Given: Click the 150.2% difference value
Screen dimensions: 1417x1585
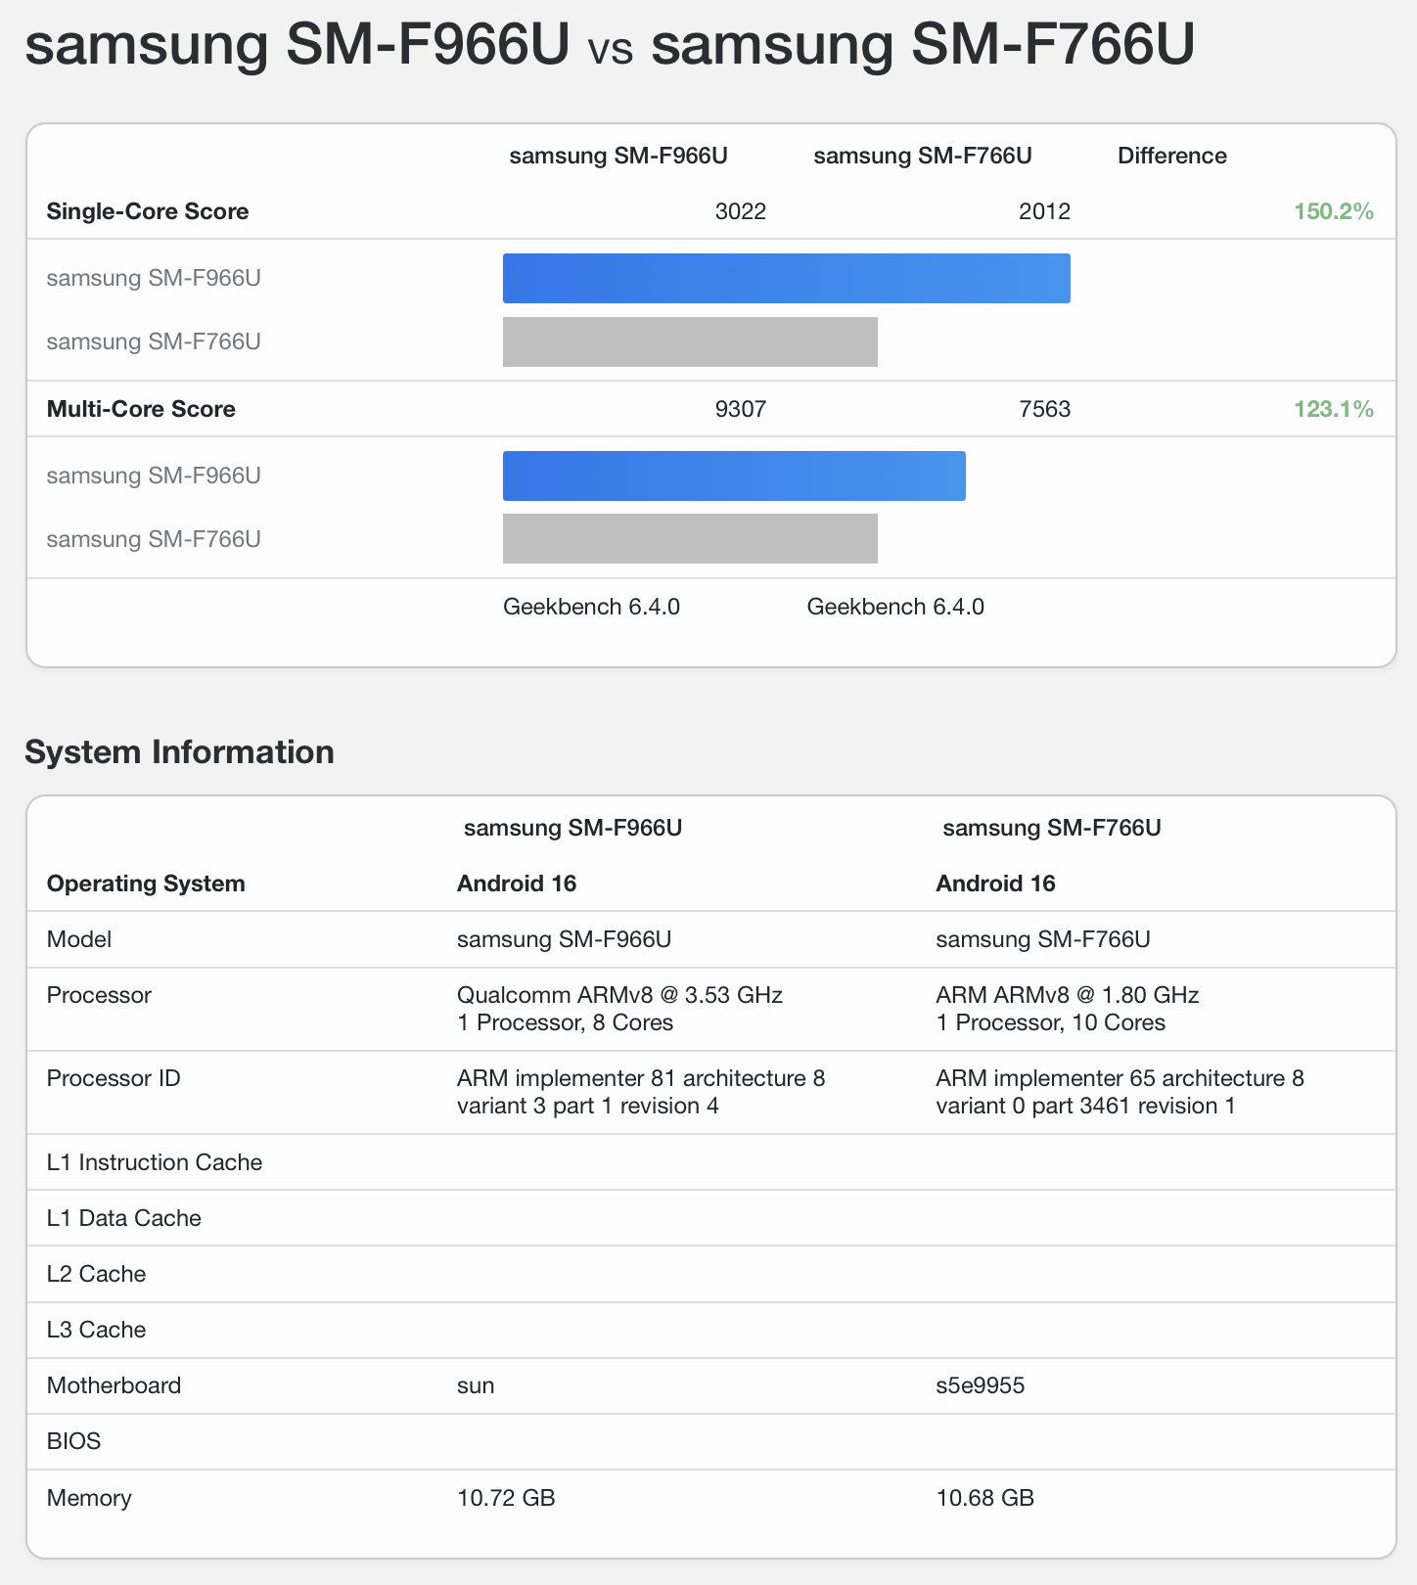Looking at the screenshot, I should point(1334,211).
